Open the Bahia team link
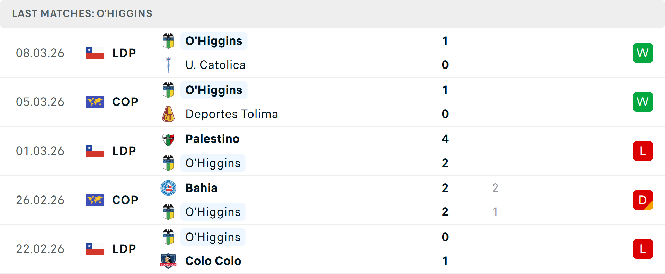 202,188
